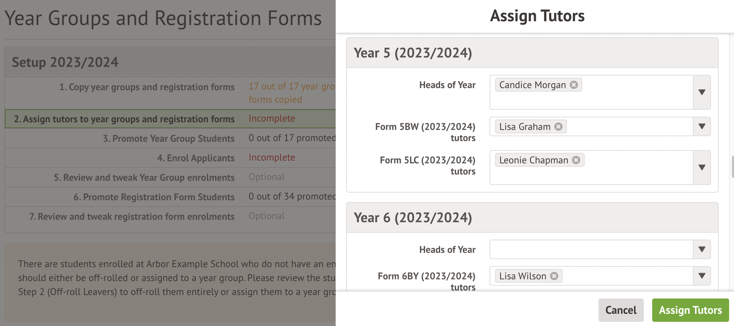Select Assign tutors to year groups step
The image size is (734, 326).
(124, 119)
